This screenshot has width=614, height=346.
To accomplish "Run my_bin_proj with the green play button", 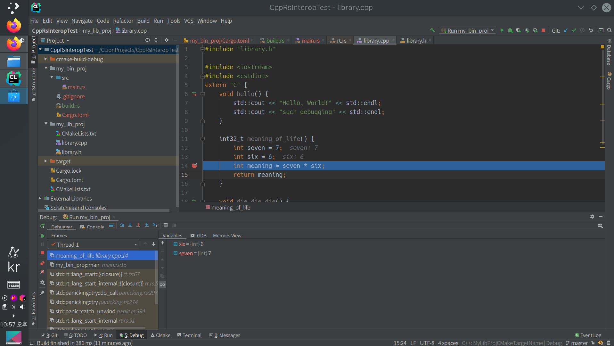I will 502,30.
